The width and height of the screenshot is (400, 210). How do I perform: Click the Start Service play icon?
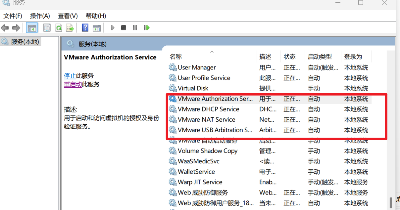tap(113, 28)
